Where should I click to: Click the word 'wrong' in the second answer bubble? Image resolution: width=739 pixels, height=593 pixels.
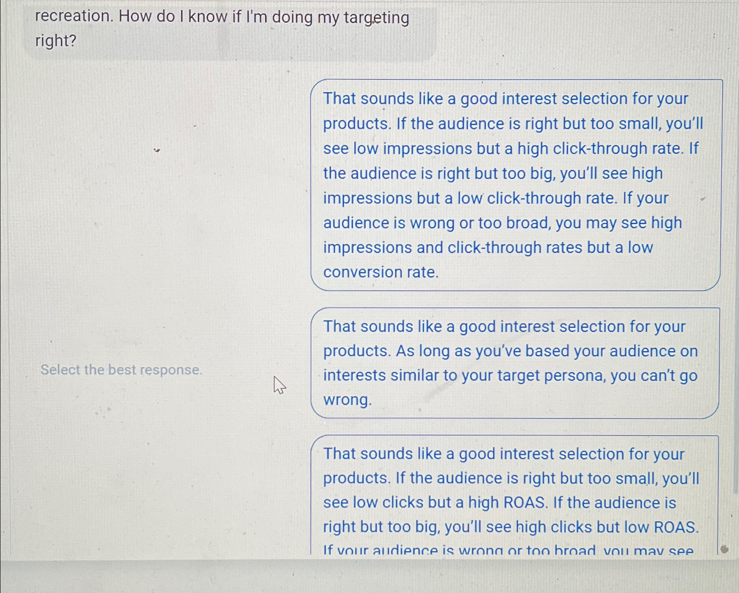(x=346, y=400)
